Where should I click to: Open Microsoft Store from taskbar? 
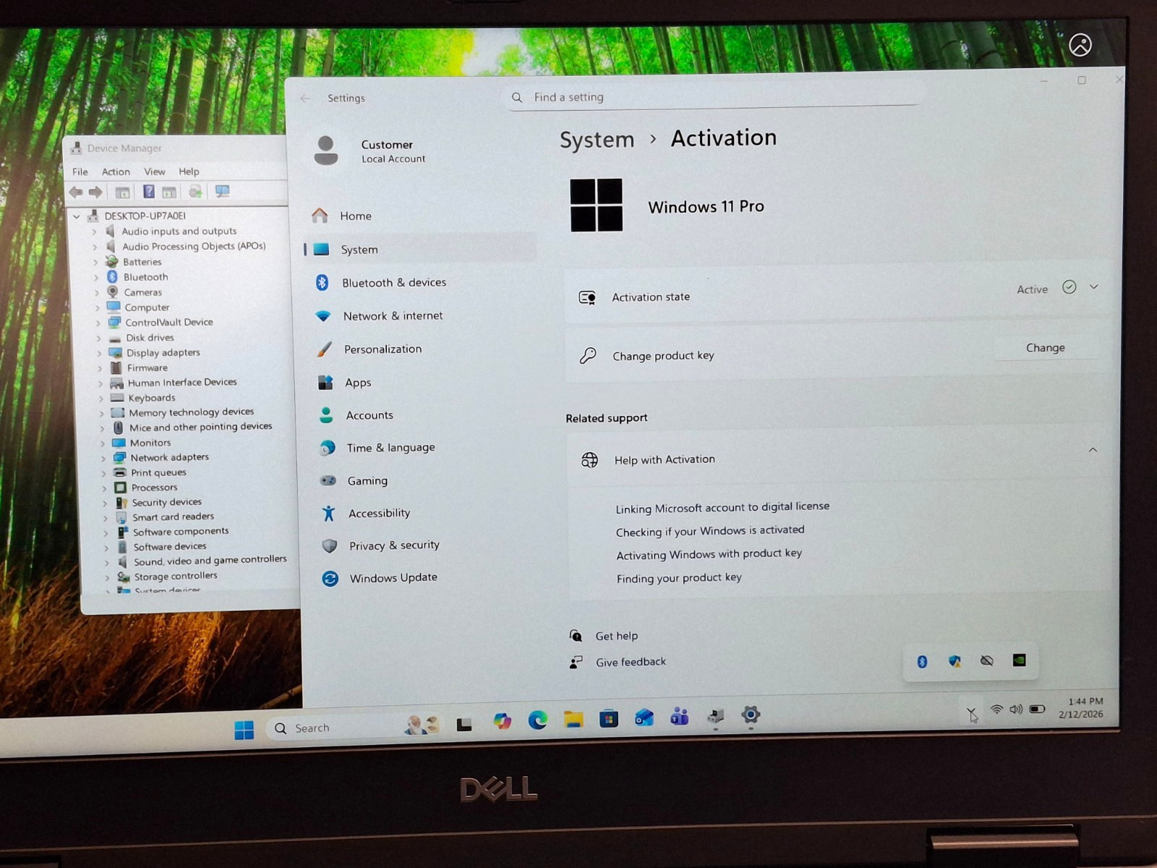point(609,718)
